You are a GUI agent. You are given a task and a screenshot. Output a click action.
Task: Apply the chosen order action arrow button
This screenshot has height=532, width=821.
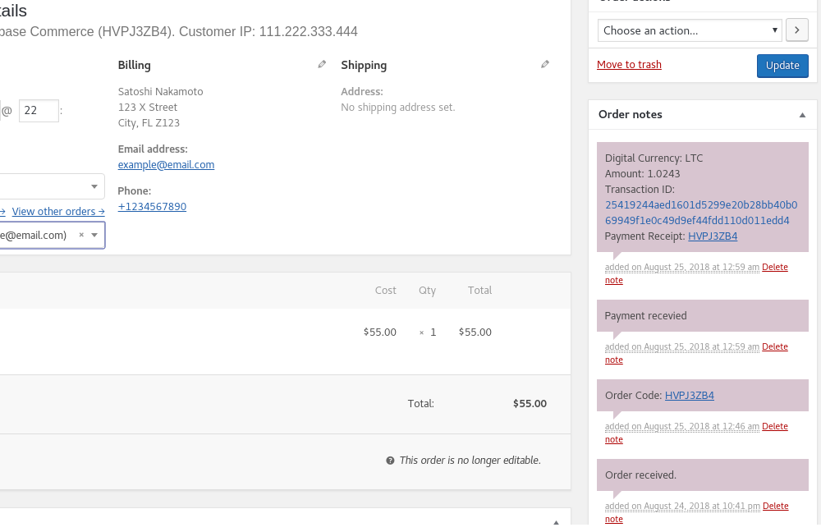pos(796,30)
